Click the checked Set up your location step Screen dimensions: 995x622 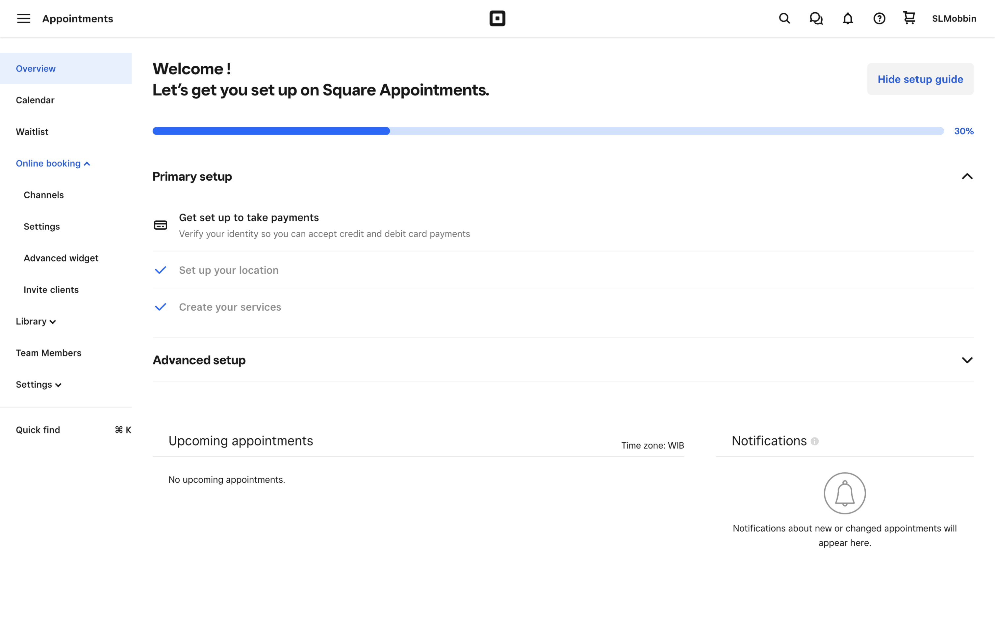coord(229,270)
